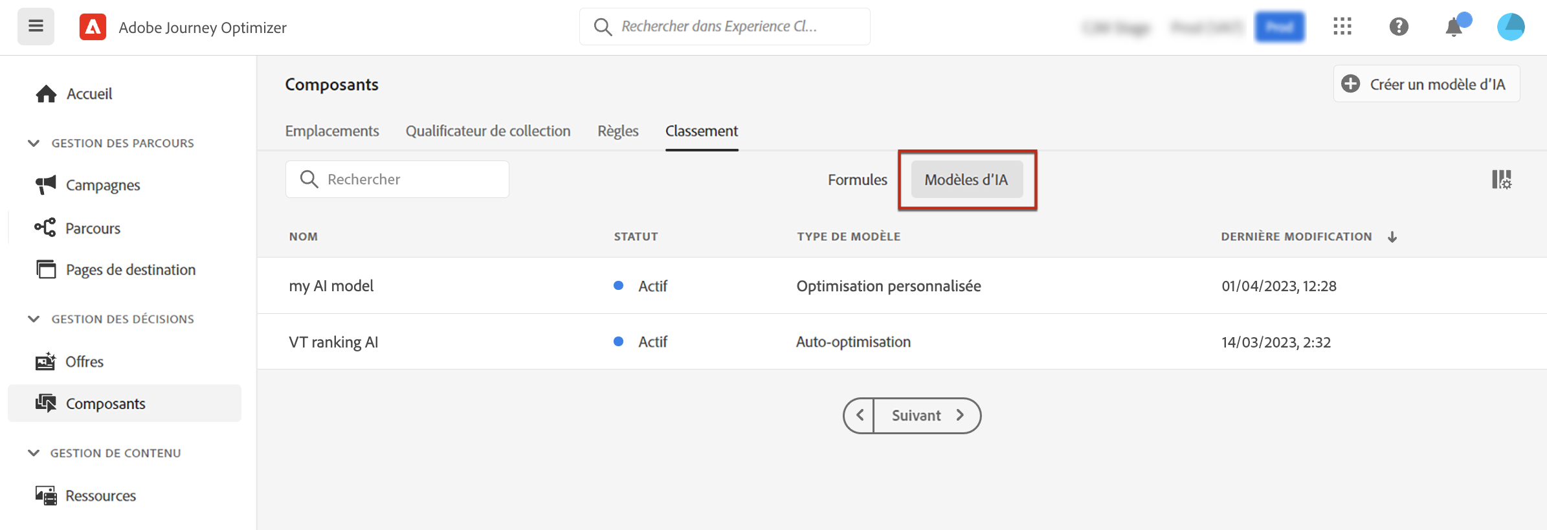Collapse the Gestion des parcours section
The image size is (1547, 530).
pyautogui.click(x=34, y=143)
